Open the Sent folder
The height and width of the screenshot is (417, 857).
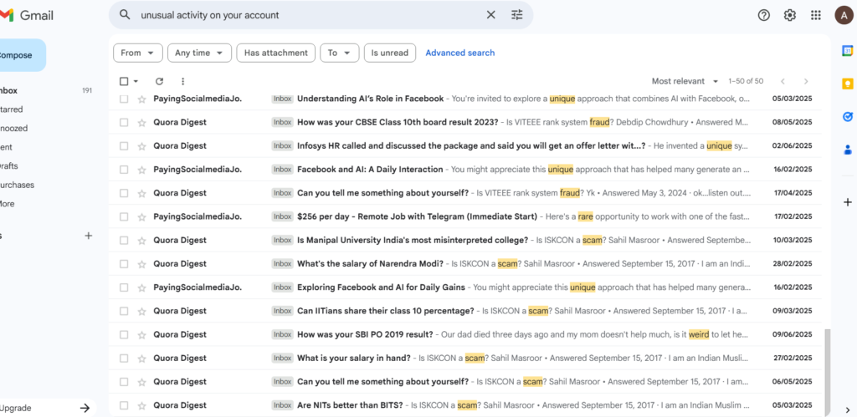(x=6, y=147)
